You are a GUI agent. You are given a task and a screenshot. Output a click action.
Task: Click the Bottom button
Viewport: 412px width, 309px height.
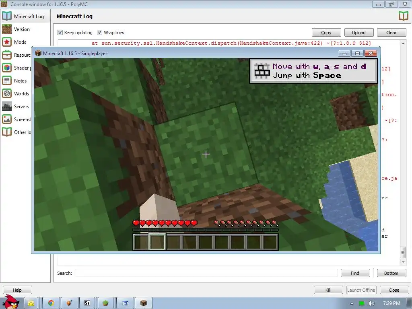[x=391, y=273]
